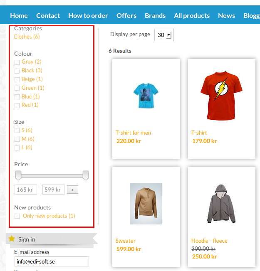Click the Red (1) filter link
Image resolution: width=260 pixels, height=271 pixels.
pyautogui.click(x=30, y=105)
